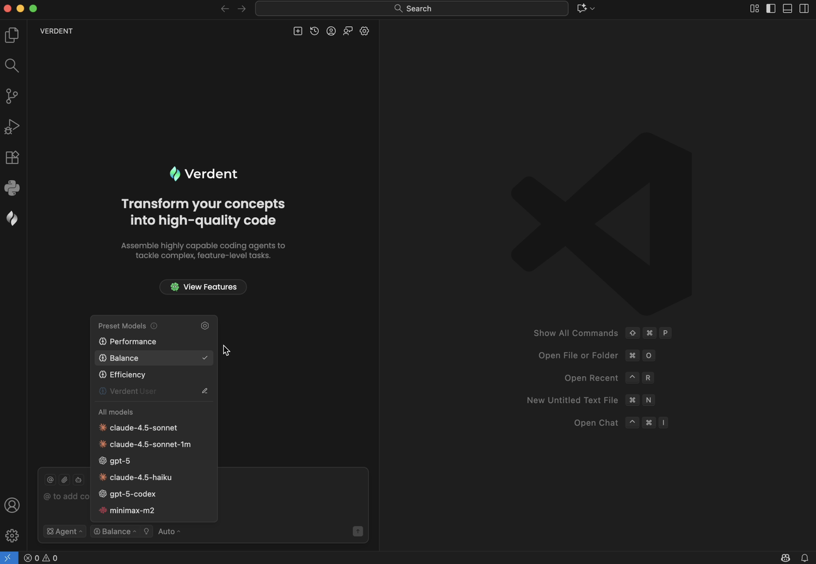The height and width of the screenshot is (564, 816).
Task: Expand the Auto dropdown
Action: 169,532
